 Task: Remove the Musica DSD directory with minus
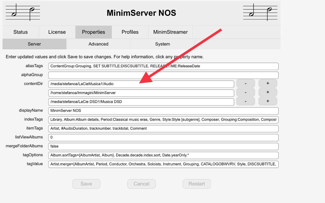(x=246, y=101)
